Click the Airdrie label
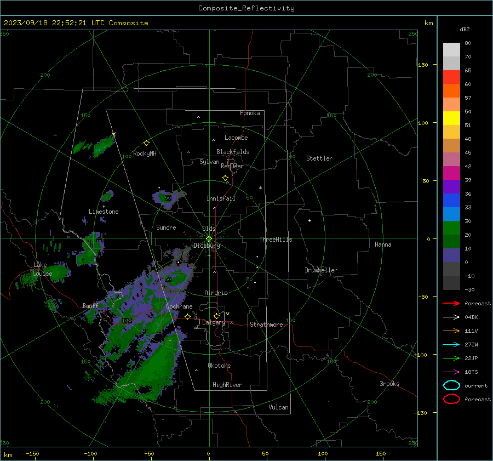Image resolution: width=493 pixels, height=461 pixels. [x=216, y=293]
